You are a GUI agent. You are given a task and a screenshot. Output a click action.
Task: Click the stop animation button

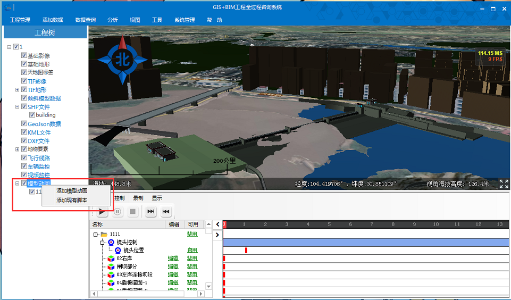(x=133, y=212)
